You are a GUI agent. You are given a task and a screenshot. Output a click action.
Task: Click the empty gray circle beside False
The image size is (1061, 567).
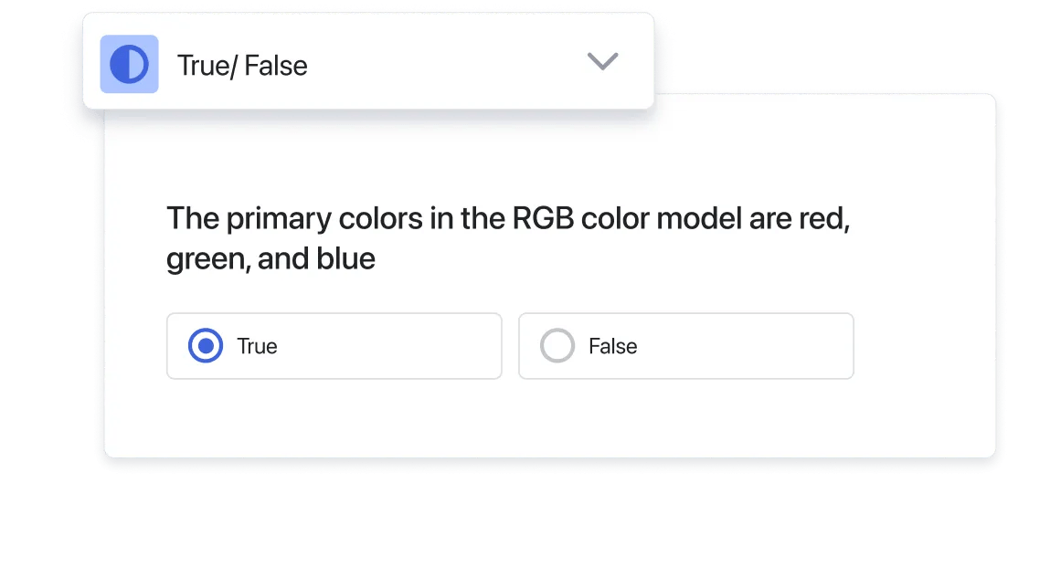557,346
